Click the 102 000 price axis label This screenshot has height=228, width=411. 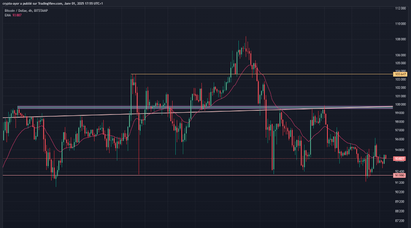(400, 87)
